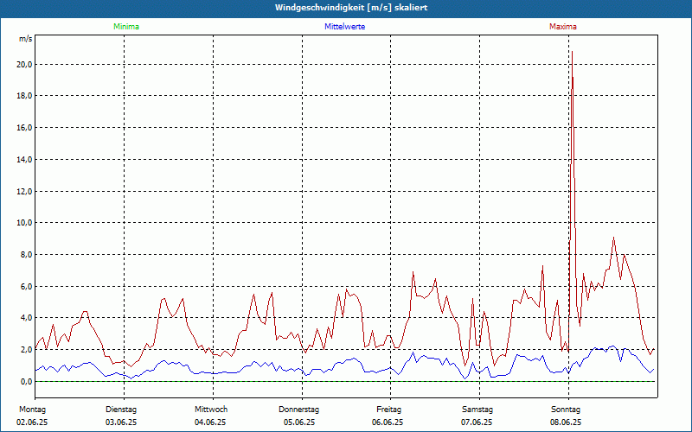692x432 pixels.
Task: Click the Montag day label
Action: 32,410
